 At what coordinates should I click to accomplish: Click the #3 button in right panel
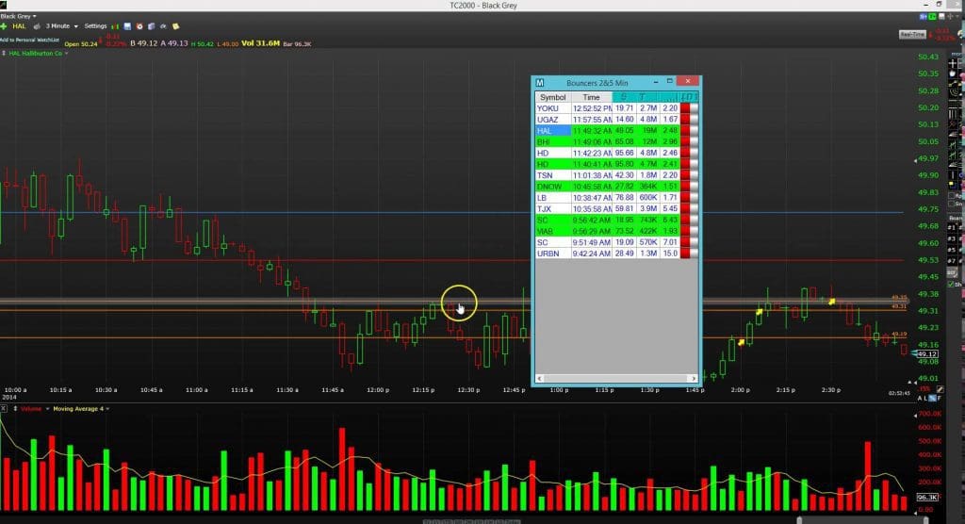pos(953,238)
